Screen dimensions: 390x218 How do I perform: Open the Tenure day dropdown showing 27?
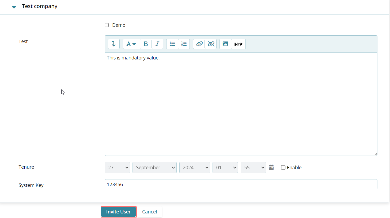coord(117,168)
